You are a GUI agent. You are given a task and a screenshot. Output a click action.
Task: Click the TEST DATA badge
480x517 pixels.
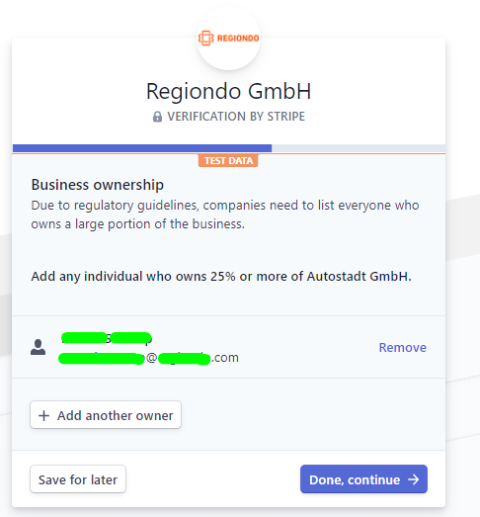pyautogui.click(x=228, y=160)
